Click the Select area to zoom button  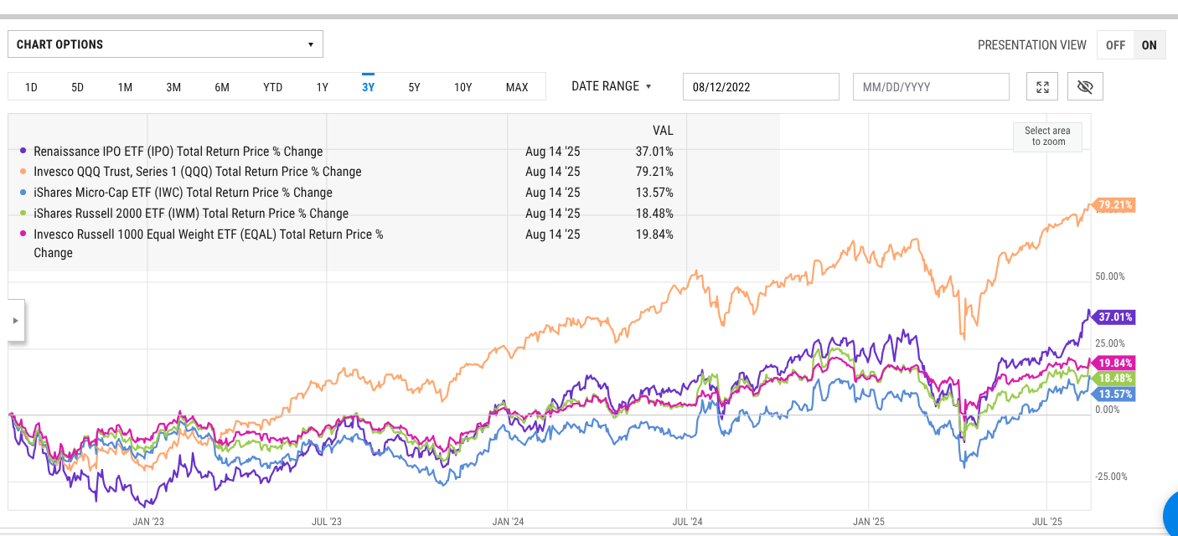[1047, 137]
